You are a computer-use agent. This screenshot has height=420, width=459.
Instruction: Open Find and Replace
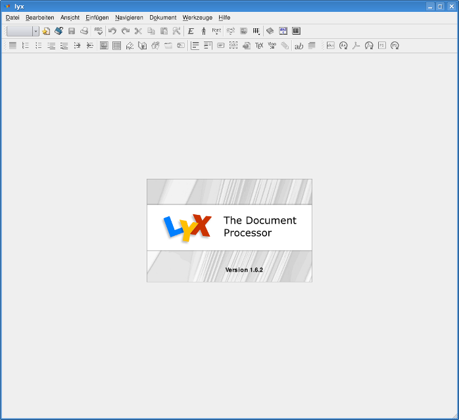coord(176,31)
